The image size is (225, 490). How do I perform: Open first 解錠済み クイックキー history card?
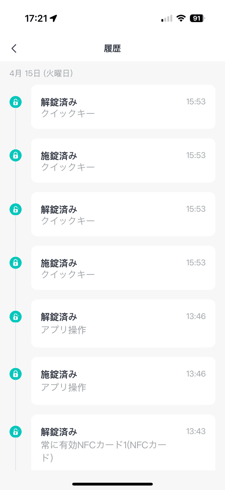pyautogui.click(x=123, y=107)
